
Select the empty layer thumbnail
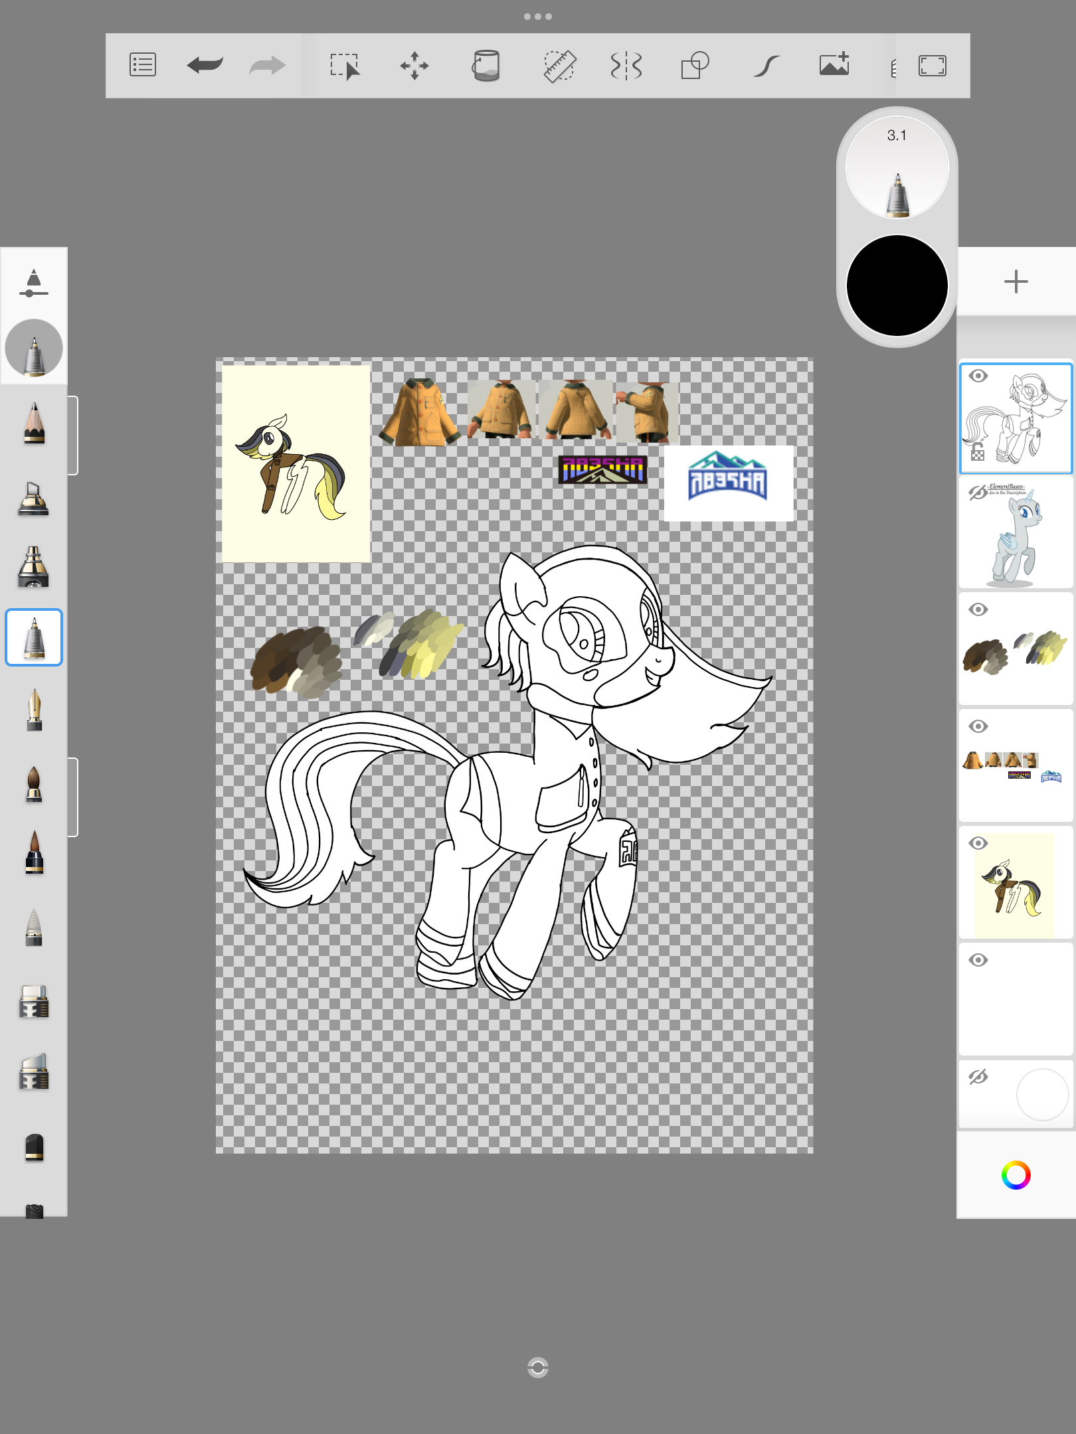pyautogui.click(x=1016, y=1000)
